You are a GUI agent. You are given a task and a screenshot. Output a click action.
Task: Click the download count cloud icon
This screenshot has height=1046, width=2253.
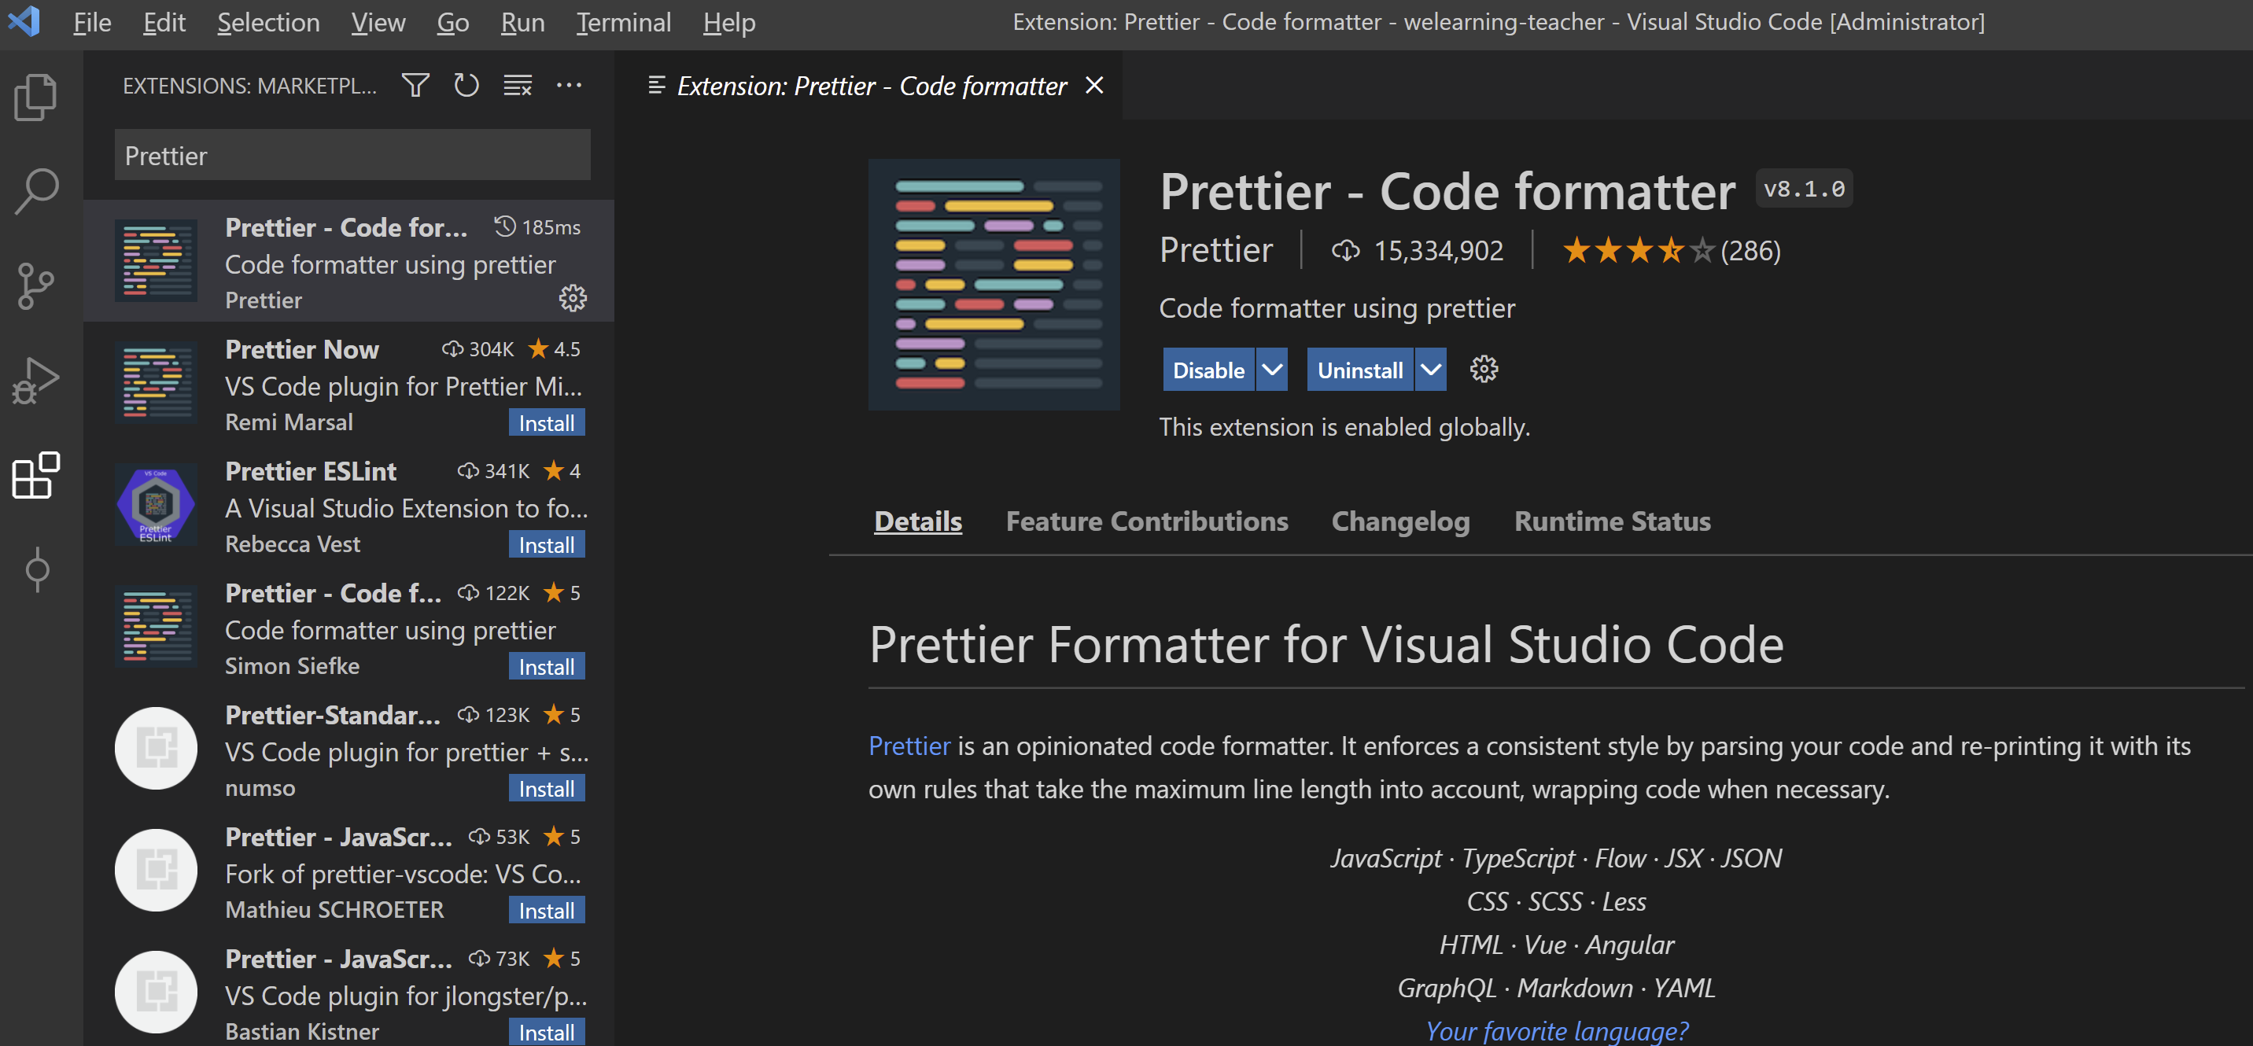coord(1346,252)
